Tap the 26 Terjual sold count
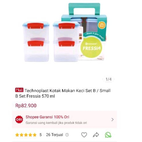 pyautogui.click(x=55, y=135)
